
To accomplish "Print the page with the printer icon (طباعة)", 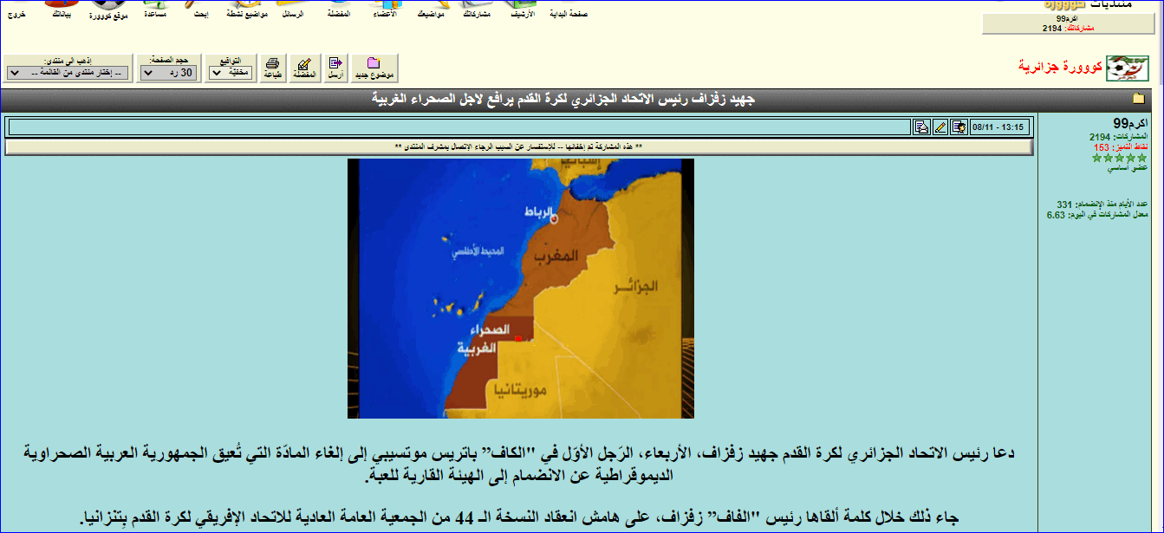I will [272, 68].
